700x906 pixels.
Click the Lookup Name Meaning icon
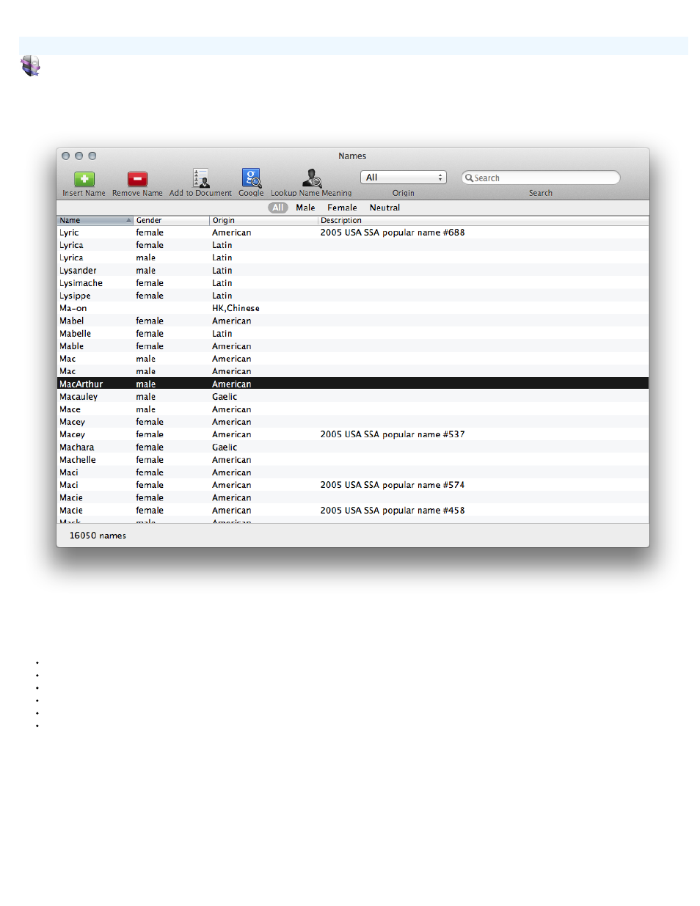pyautogui.click(x=312, y=178)
